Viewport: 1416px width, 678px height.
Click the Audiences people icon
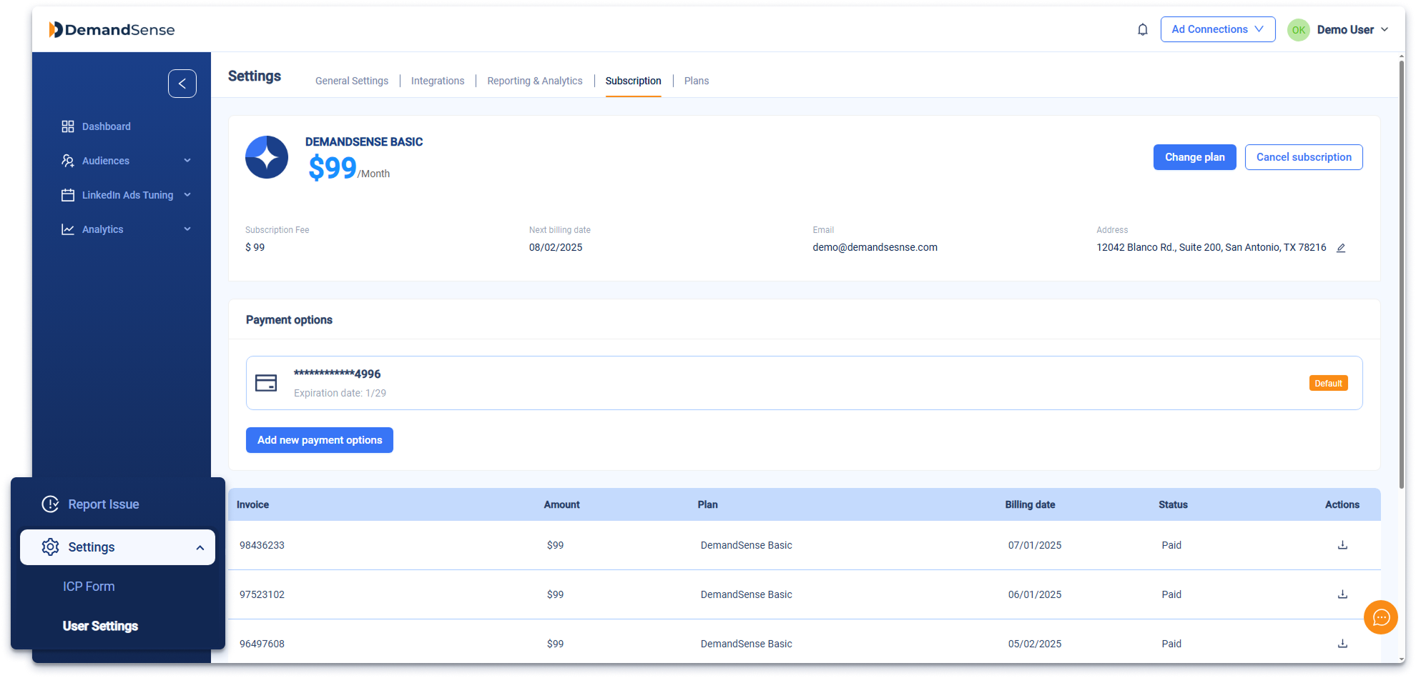(x=68, y=161)
